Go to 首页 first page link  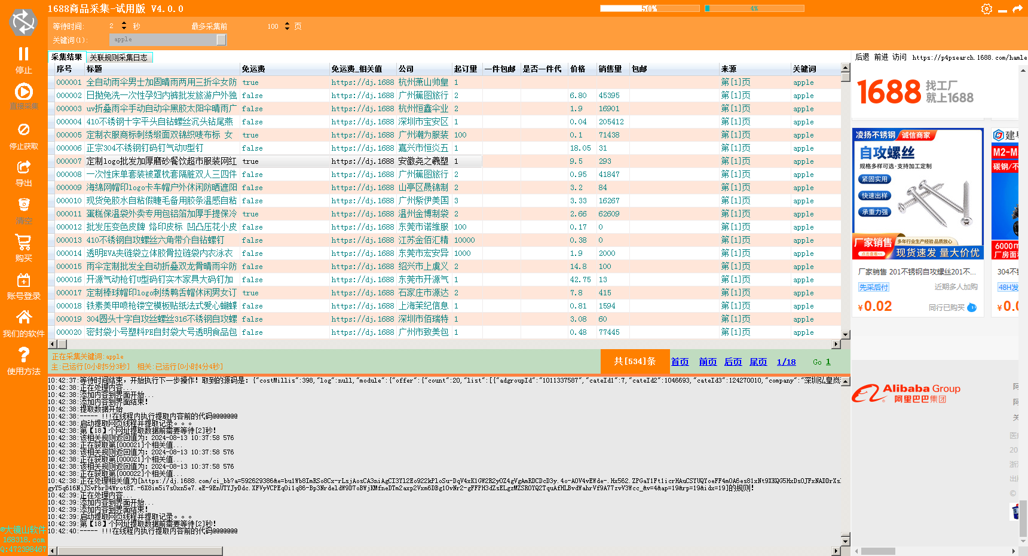[x=680, y=362]
